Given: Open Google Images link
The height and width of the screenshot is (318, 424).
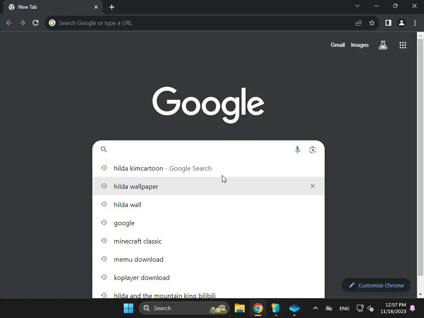Looking at the screenshot, I should [x=360, y=45].
